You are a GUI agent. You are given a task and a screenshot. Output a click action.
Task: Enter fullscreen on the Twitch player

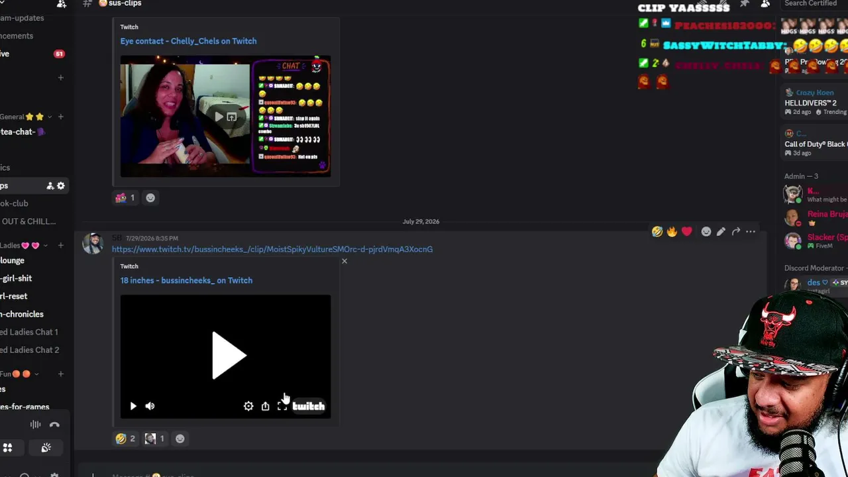[x=282, y=406]
